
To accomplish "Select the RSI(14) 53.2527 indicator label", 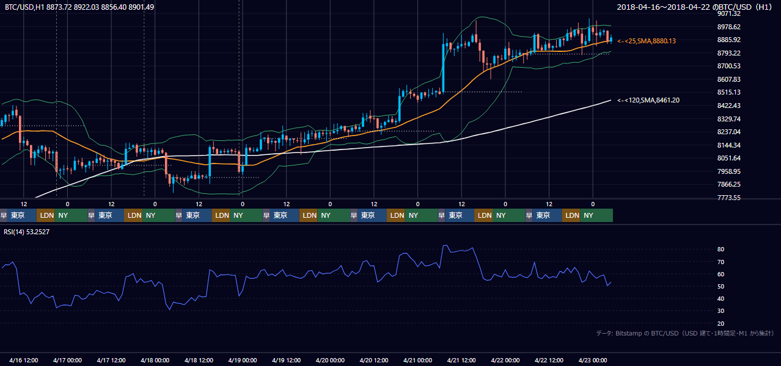I will coord(27,232).
